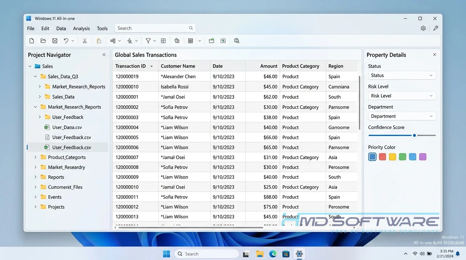Undo the last action
Screen dimensions: 466x260
coord(66,41)
